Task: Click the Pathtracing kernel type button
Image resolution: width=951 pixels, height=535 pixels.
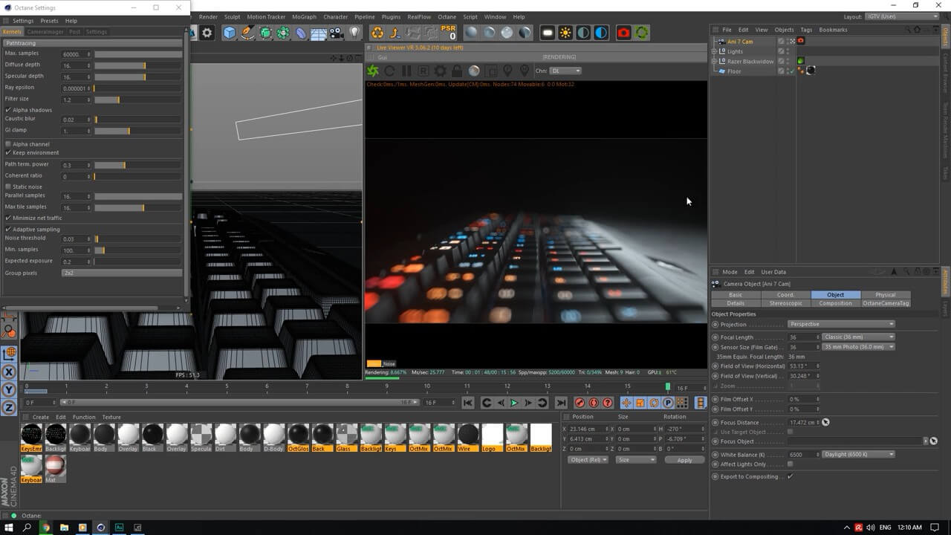Action: tap(93, 43)
